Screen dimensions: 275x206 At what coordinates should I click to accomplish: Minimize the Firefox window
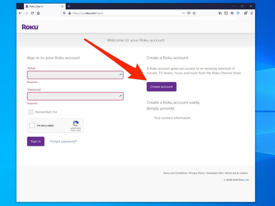tap(233, 6)
